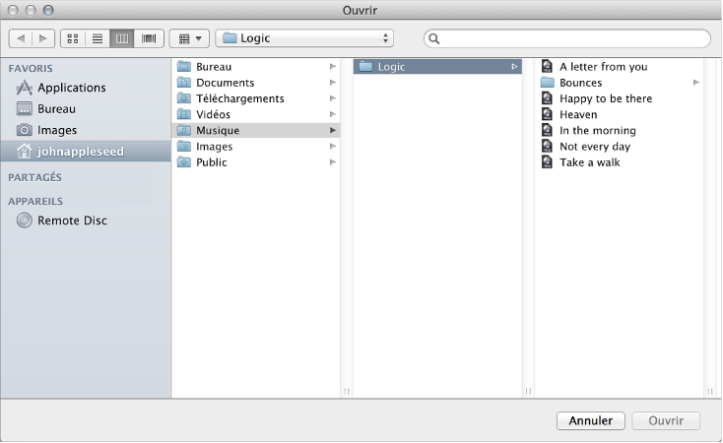723x443 pixels.
Task: Click the Ouvrir button
Action: [666, 421]
